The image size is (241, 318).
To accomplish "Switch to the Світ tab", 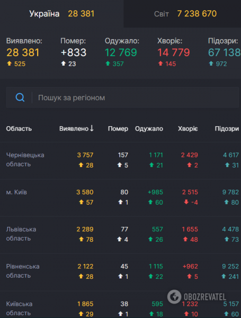I will (x=182, y=14).
